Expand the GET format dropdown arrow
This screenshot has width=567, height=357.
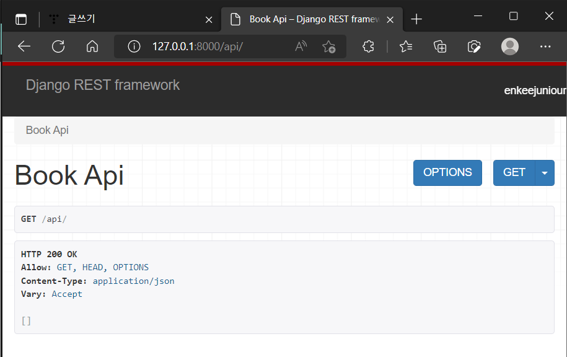545,172
